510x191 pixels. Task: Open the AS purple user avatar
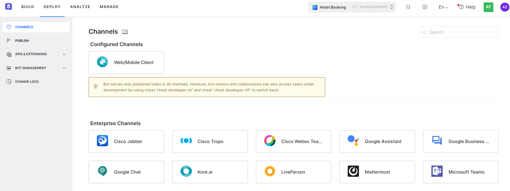pos(505,7)
